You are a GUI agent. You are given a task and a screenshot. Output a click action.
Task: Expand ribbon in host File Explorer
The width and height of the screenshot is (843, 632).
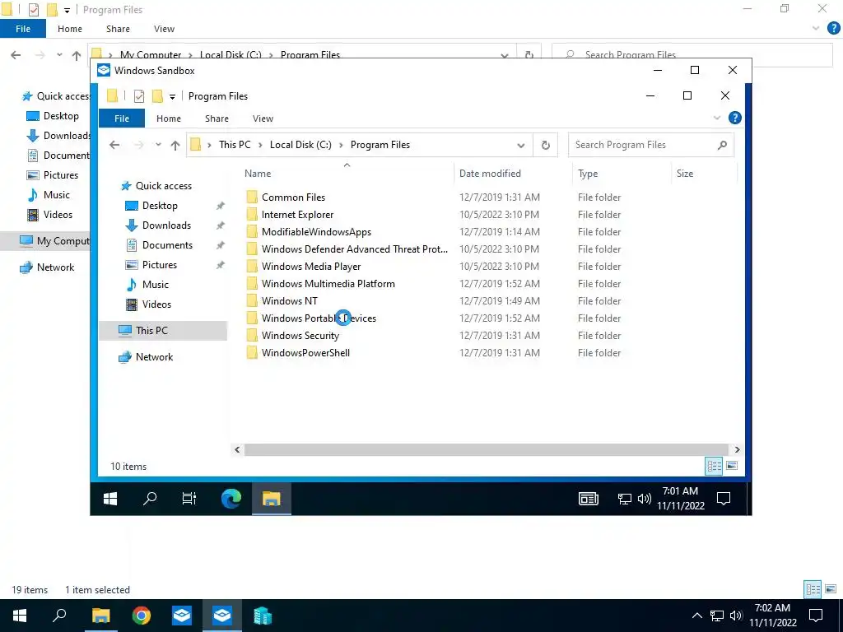click(x=816, y=29)
